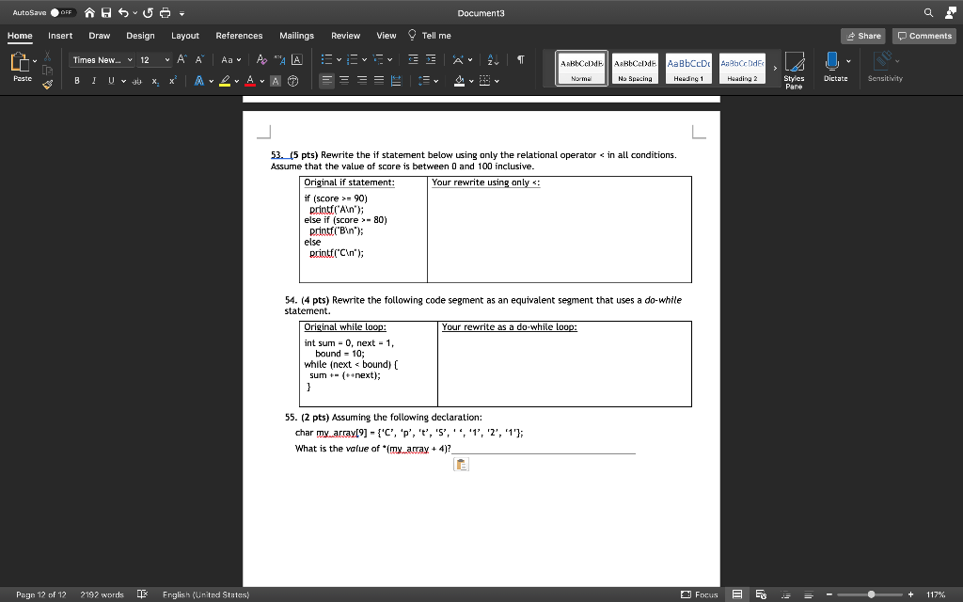Click the character border icon
963x602 pixels.
point(296,59)
